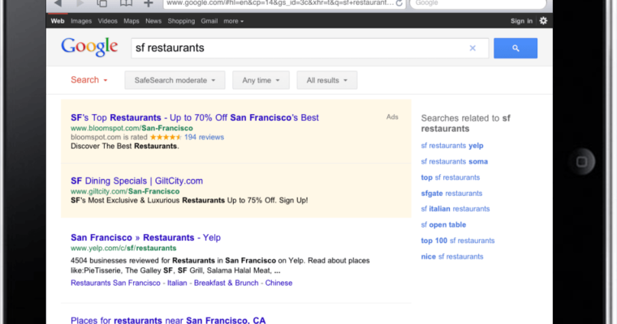Viewport: 617px width, 324px height.
Task: Click www.giltcity.com/San-Francisco URL text
Action: [125, 191]
